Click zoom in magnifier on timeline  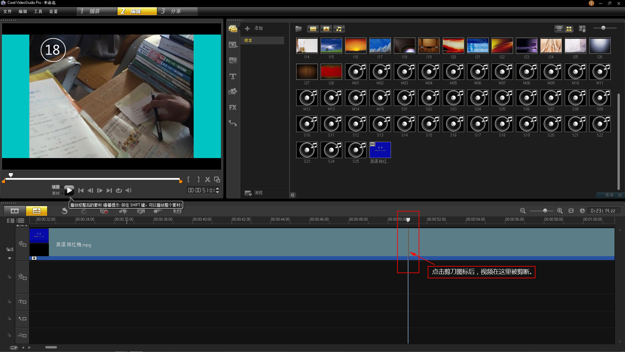tap(560, 211)
